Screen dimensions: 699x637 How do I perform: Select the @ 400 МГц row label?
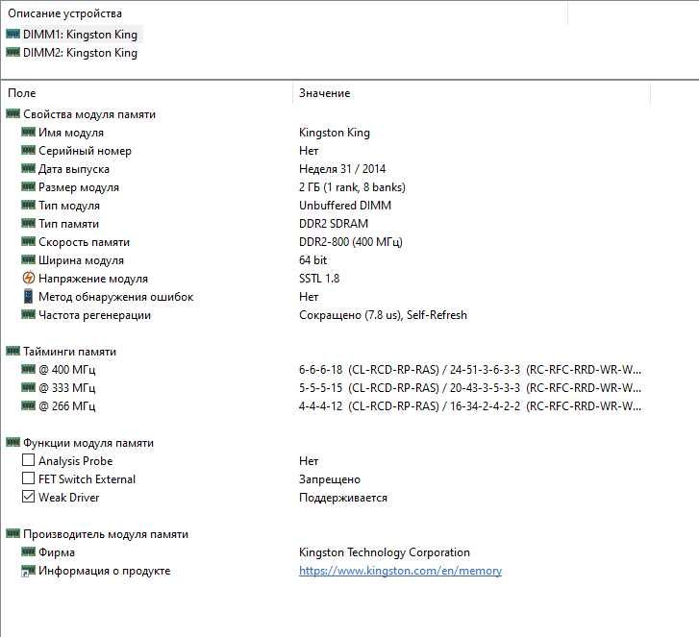click(67, 370)
